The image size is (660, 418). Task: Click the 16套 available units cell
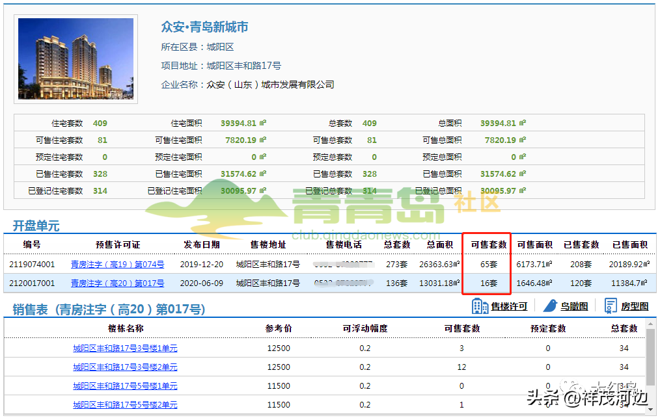pos(489,283)
